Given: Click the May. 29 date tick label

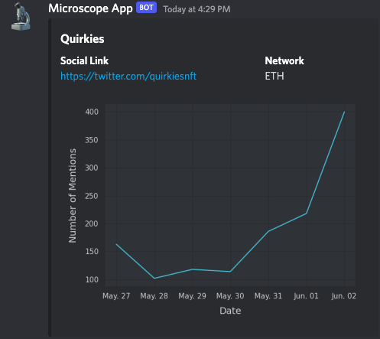Looking at the screenshot, I should coord(192,296).
